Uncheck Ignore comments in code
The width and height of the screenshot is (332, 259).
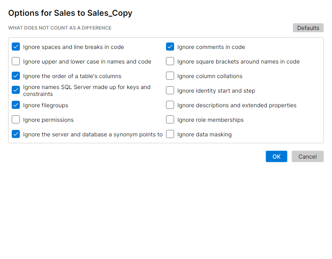(170, 47)
